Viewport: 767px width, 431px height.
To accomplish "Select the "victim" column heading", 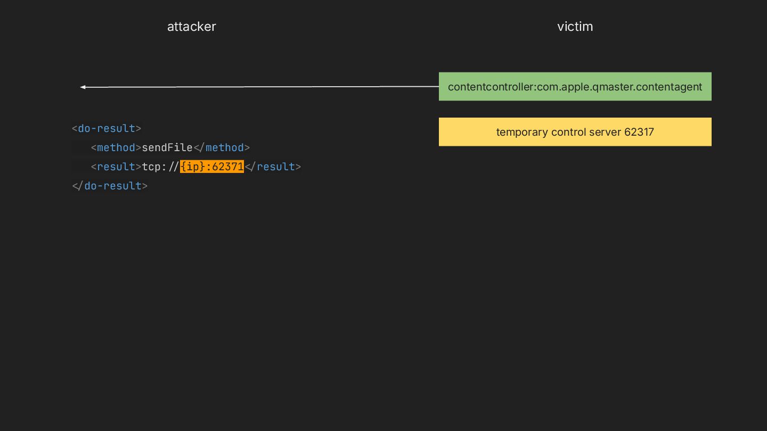I will [x=575, y=27].
